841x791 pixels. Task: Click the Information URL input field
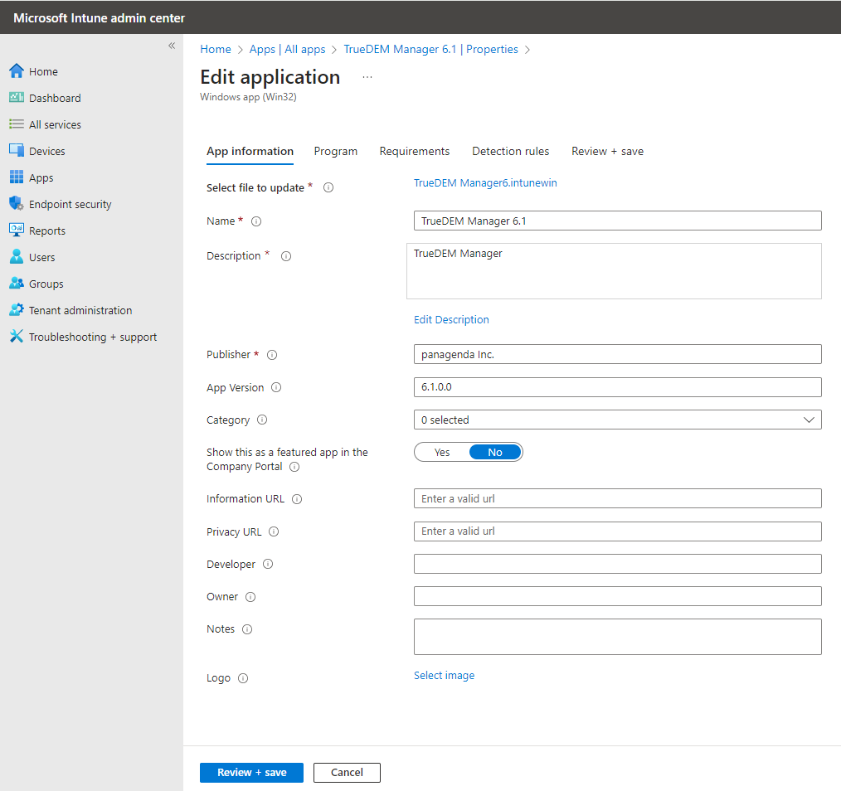click(617, 498)
